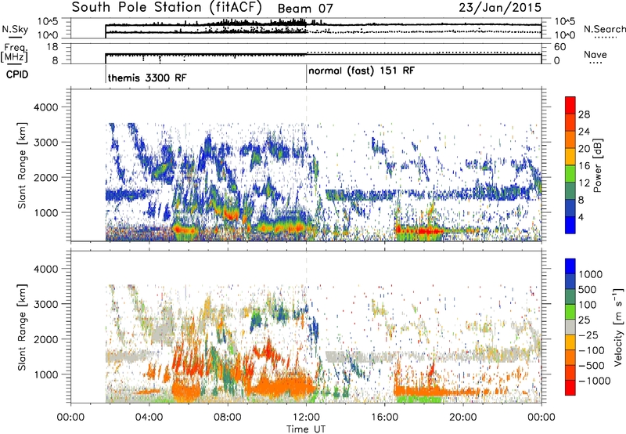Click the "Velocity [m s⁻¹]" colorbar title

[x=618, y=327]
